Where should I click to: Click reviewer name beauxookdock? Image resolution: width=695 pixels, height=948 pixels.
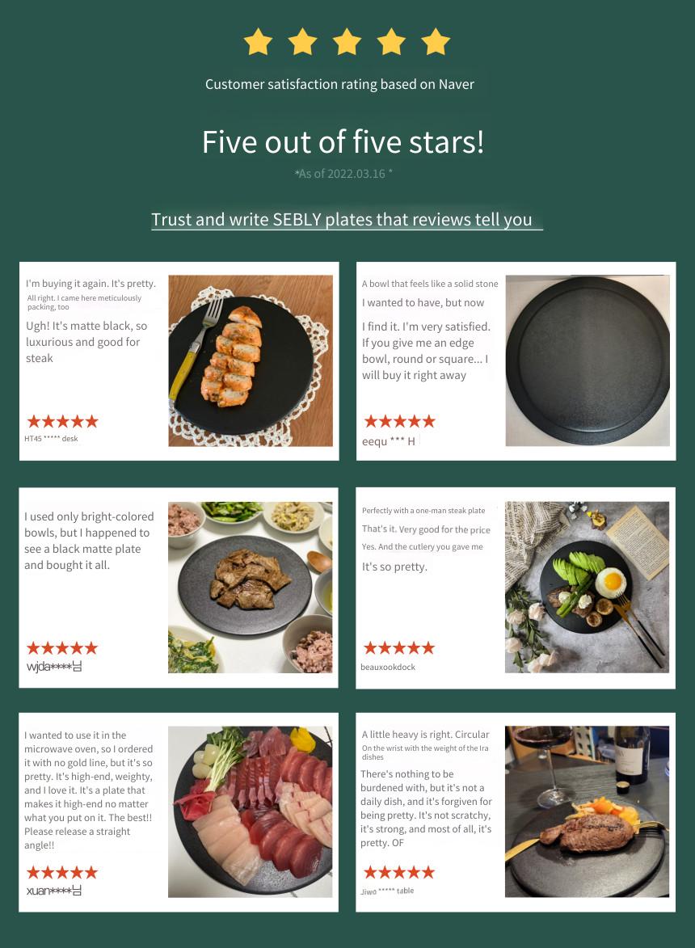(x=388, y=667)
